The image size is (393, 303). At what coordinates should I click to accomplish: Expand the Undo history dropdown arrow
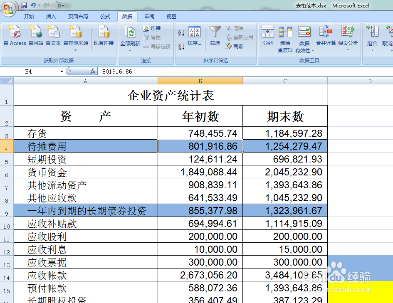pos(39,5)
